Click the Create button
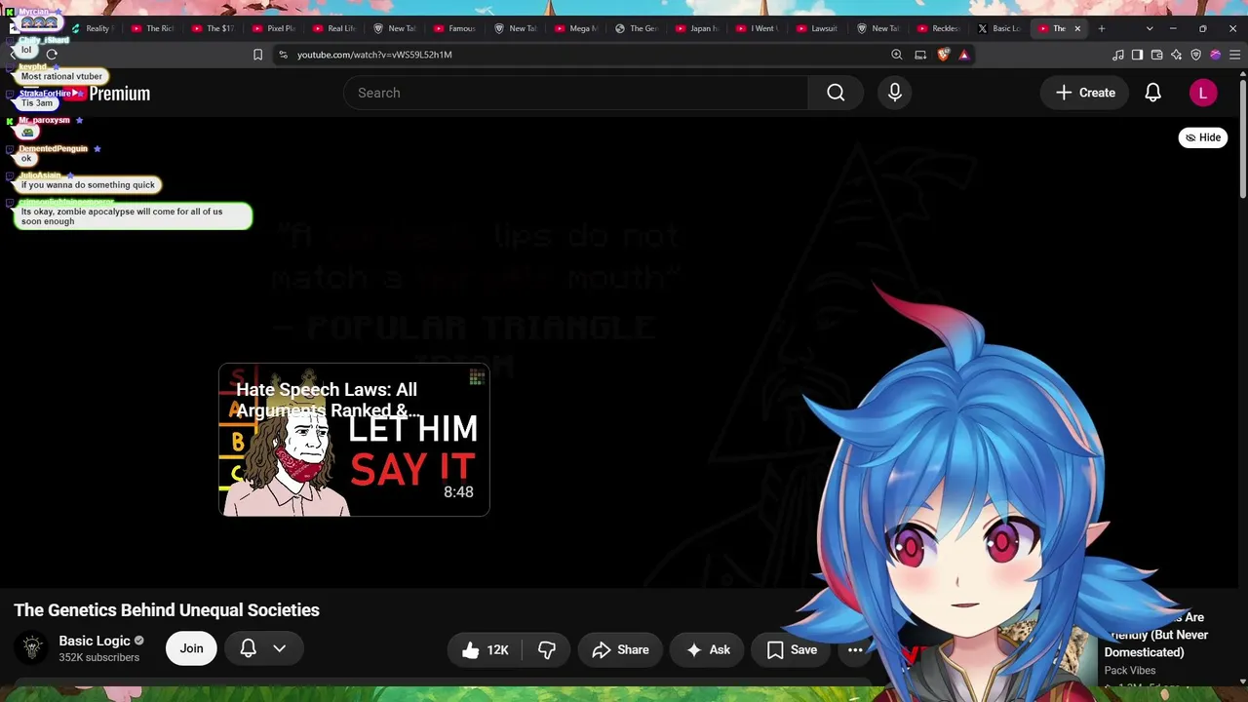 point(1085,93)
